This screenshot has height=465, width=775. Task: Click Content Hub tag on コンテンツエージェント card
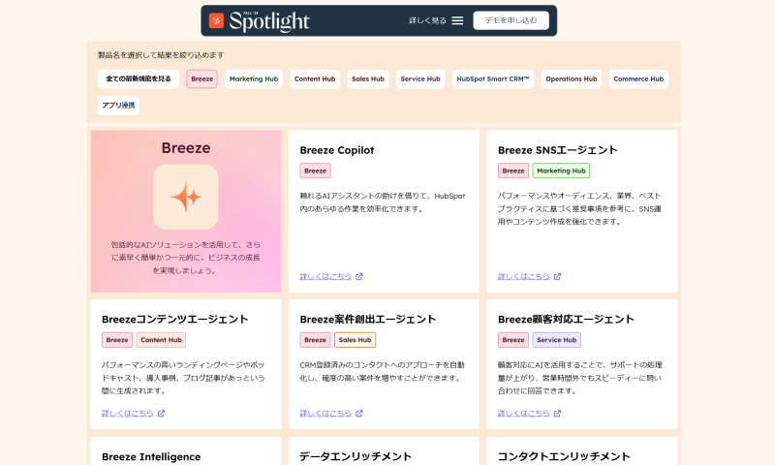coord(161,340)
